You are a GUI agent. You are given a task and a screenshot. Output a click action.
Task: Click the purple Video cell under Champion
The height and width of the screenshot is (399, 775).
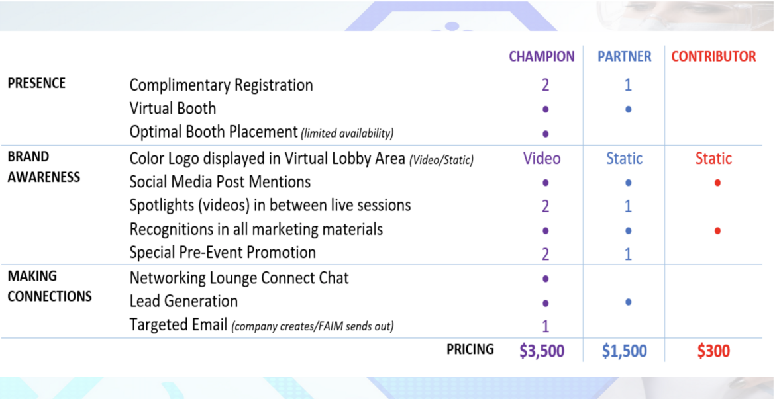click(x=542, y=159)
